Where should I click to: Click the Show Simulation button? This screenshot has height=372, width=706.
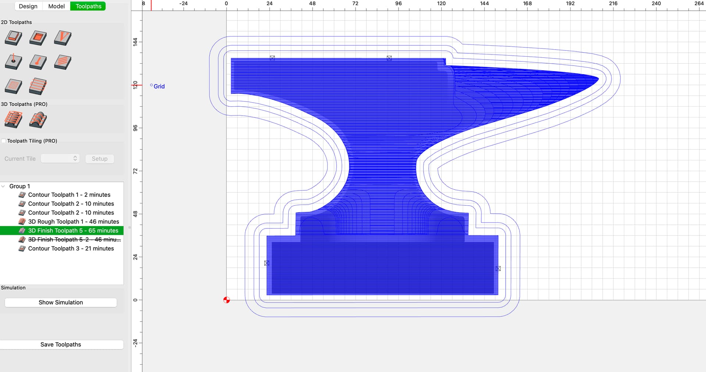coord(61,302)
